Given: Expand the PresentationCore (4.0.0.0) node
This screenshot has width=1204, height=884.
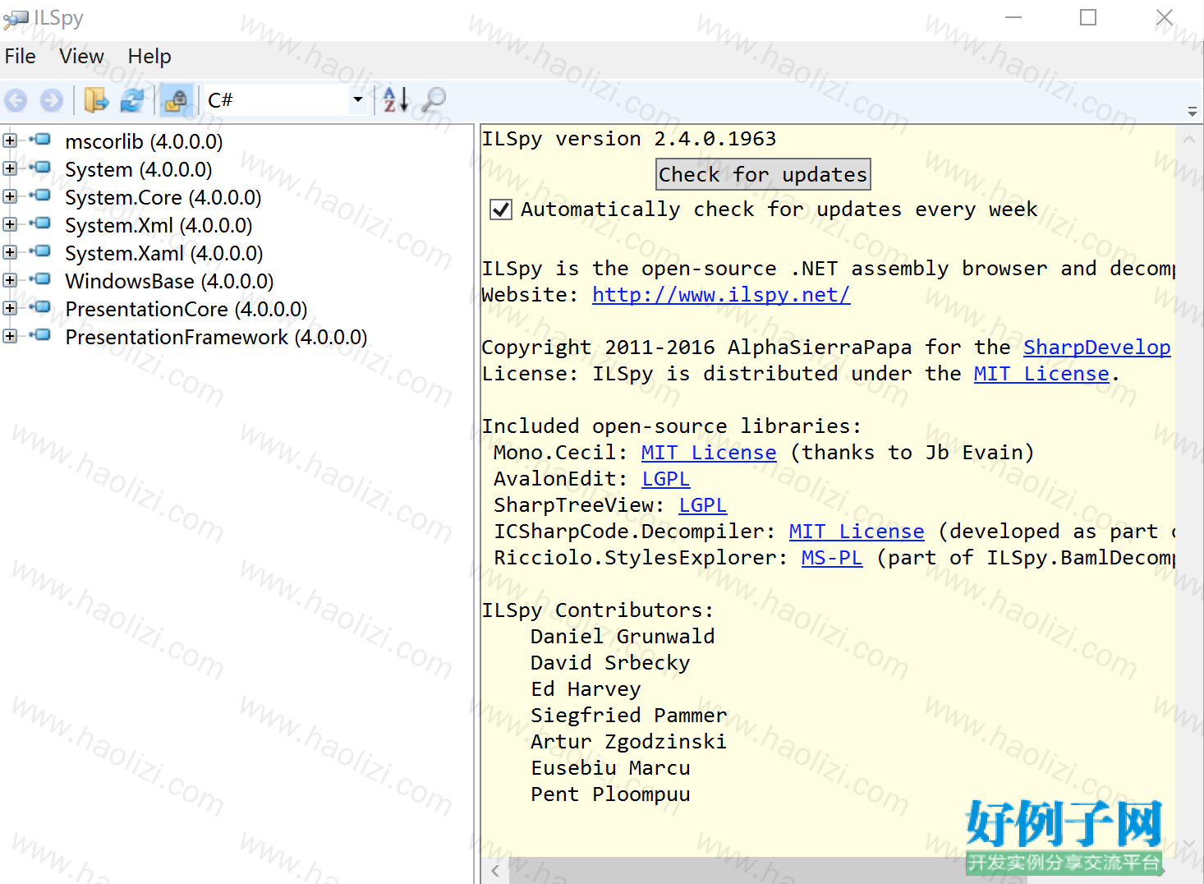Looking at the screenshot, I should coord(10,308).
